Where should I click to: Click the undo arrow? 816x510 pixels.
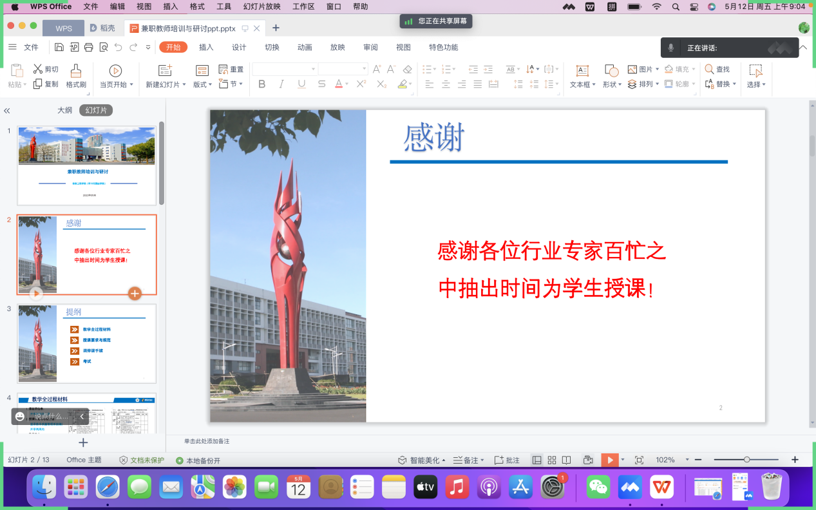click(x=118, y=47)
